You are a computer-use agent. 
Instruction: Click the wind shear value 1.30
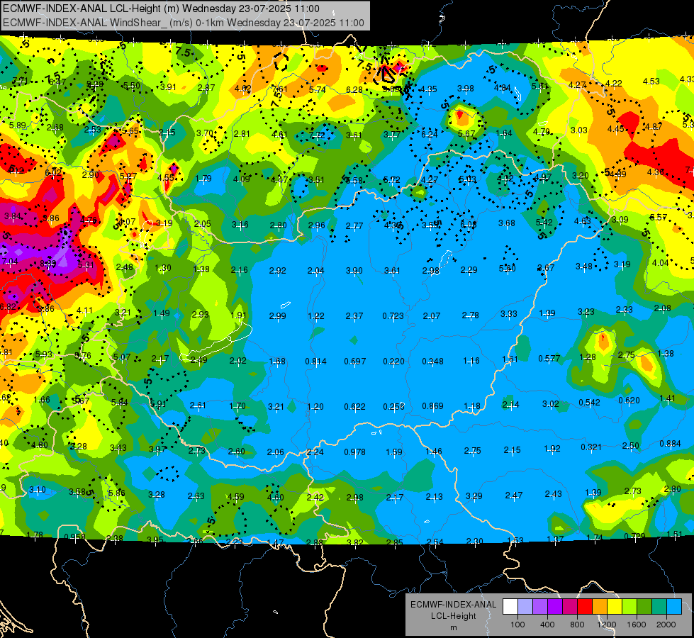pos(163,268)
